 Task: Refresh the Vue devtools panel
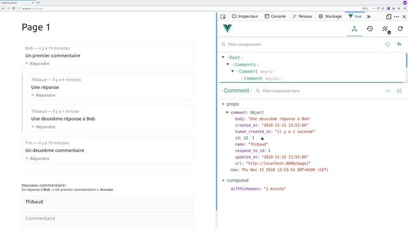[400, 29]
